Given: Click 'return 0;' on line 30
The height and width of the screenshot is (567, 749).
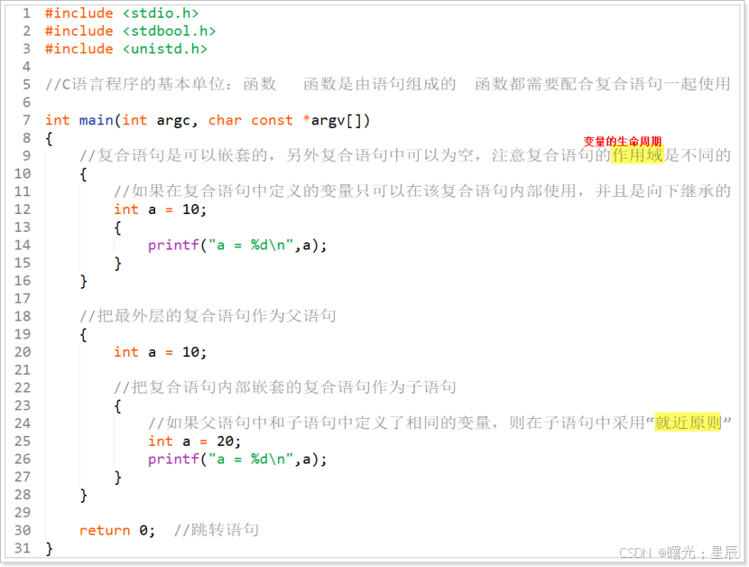Looking at the screenshot, I should (x=117, y=531).
